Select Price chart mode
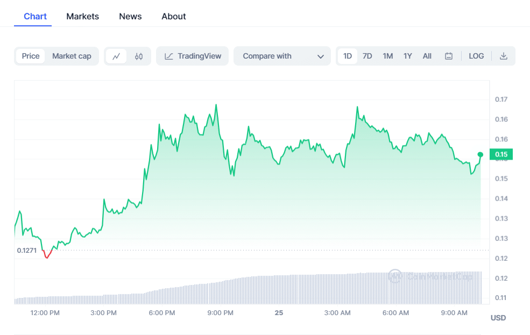The width and height of the screenshot is (530, 335). [31, 56]
